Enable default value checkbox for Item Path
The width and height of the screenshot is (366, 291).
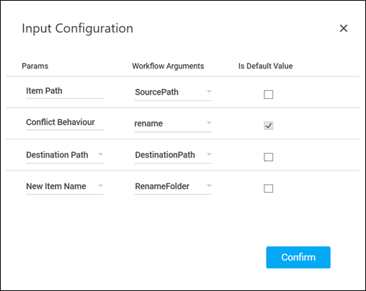[x=268, y=95]
